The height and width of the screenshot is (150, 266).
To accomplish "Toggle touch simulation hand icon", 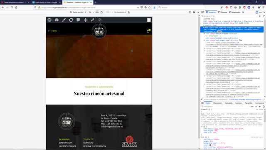I will 129,12.
